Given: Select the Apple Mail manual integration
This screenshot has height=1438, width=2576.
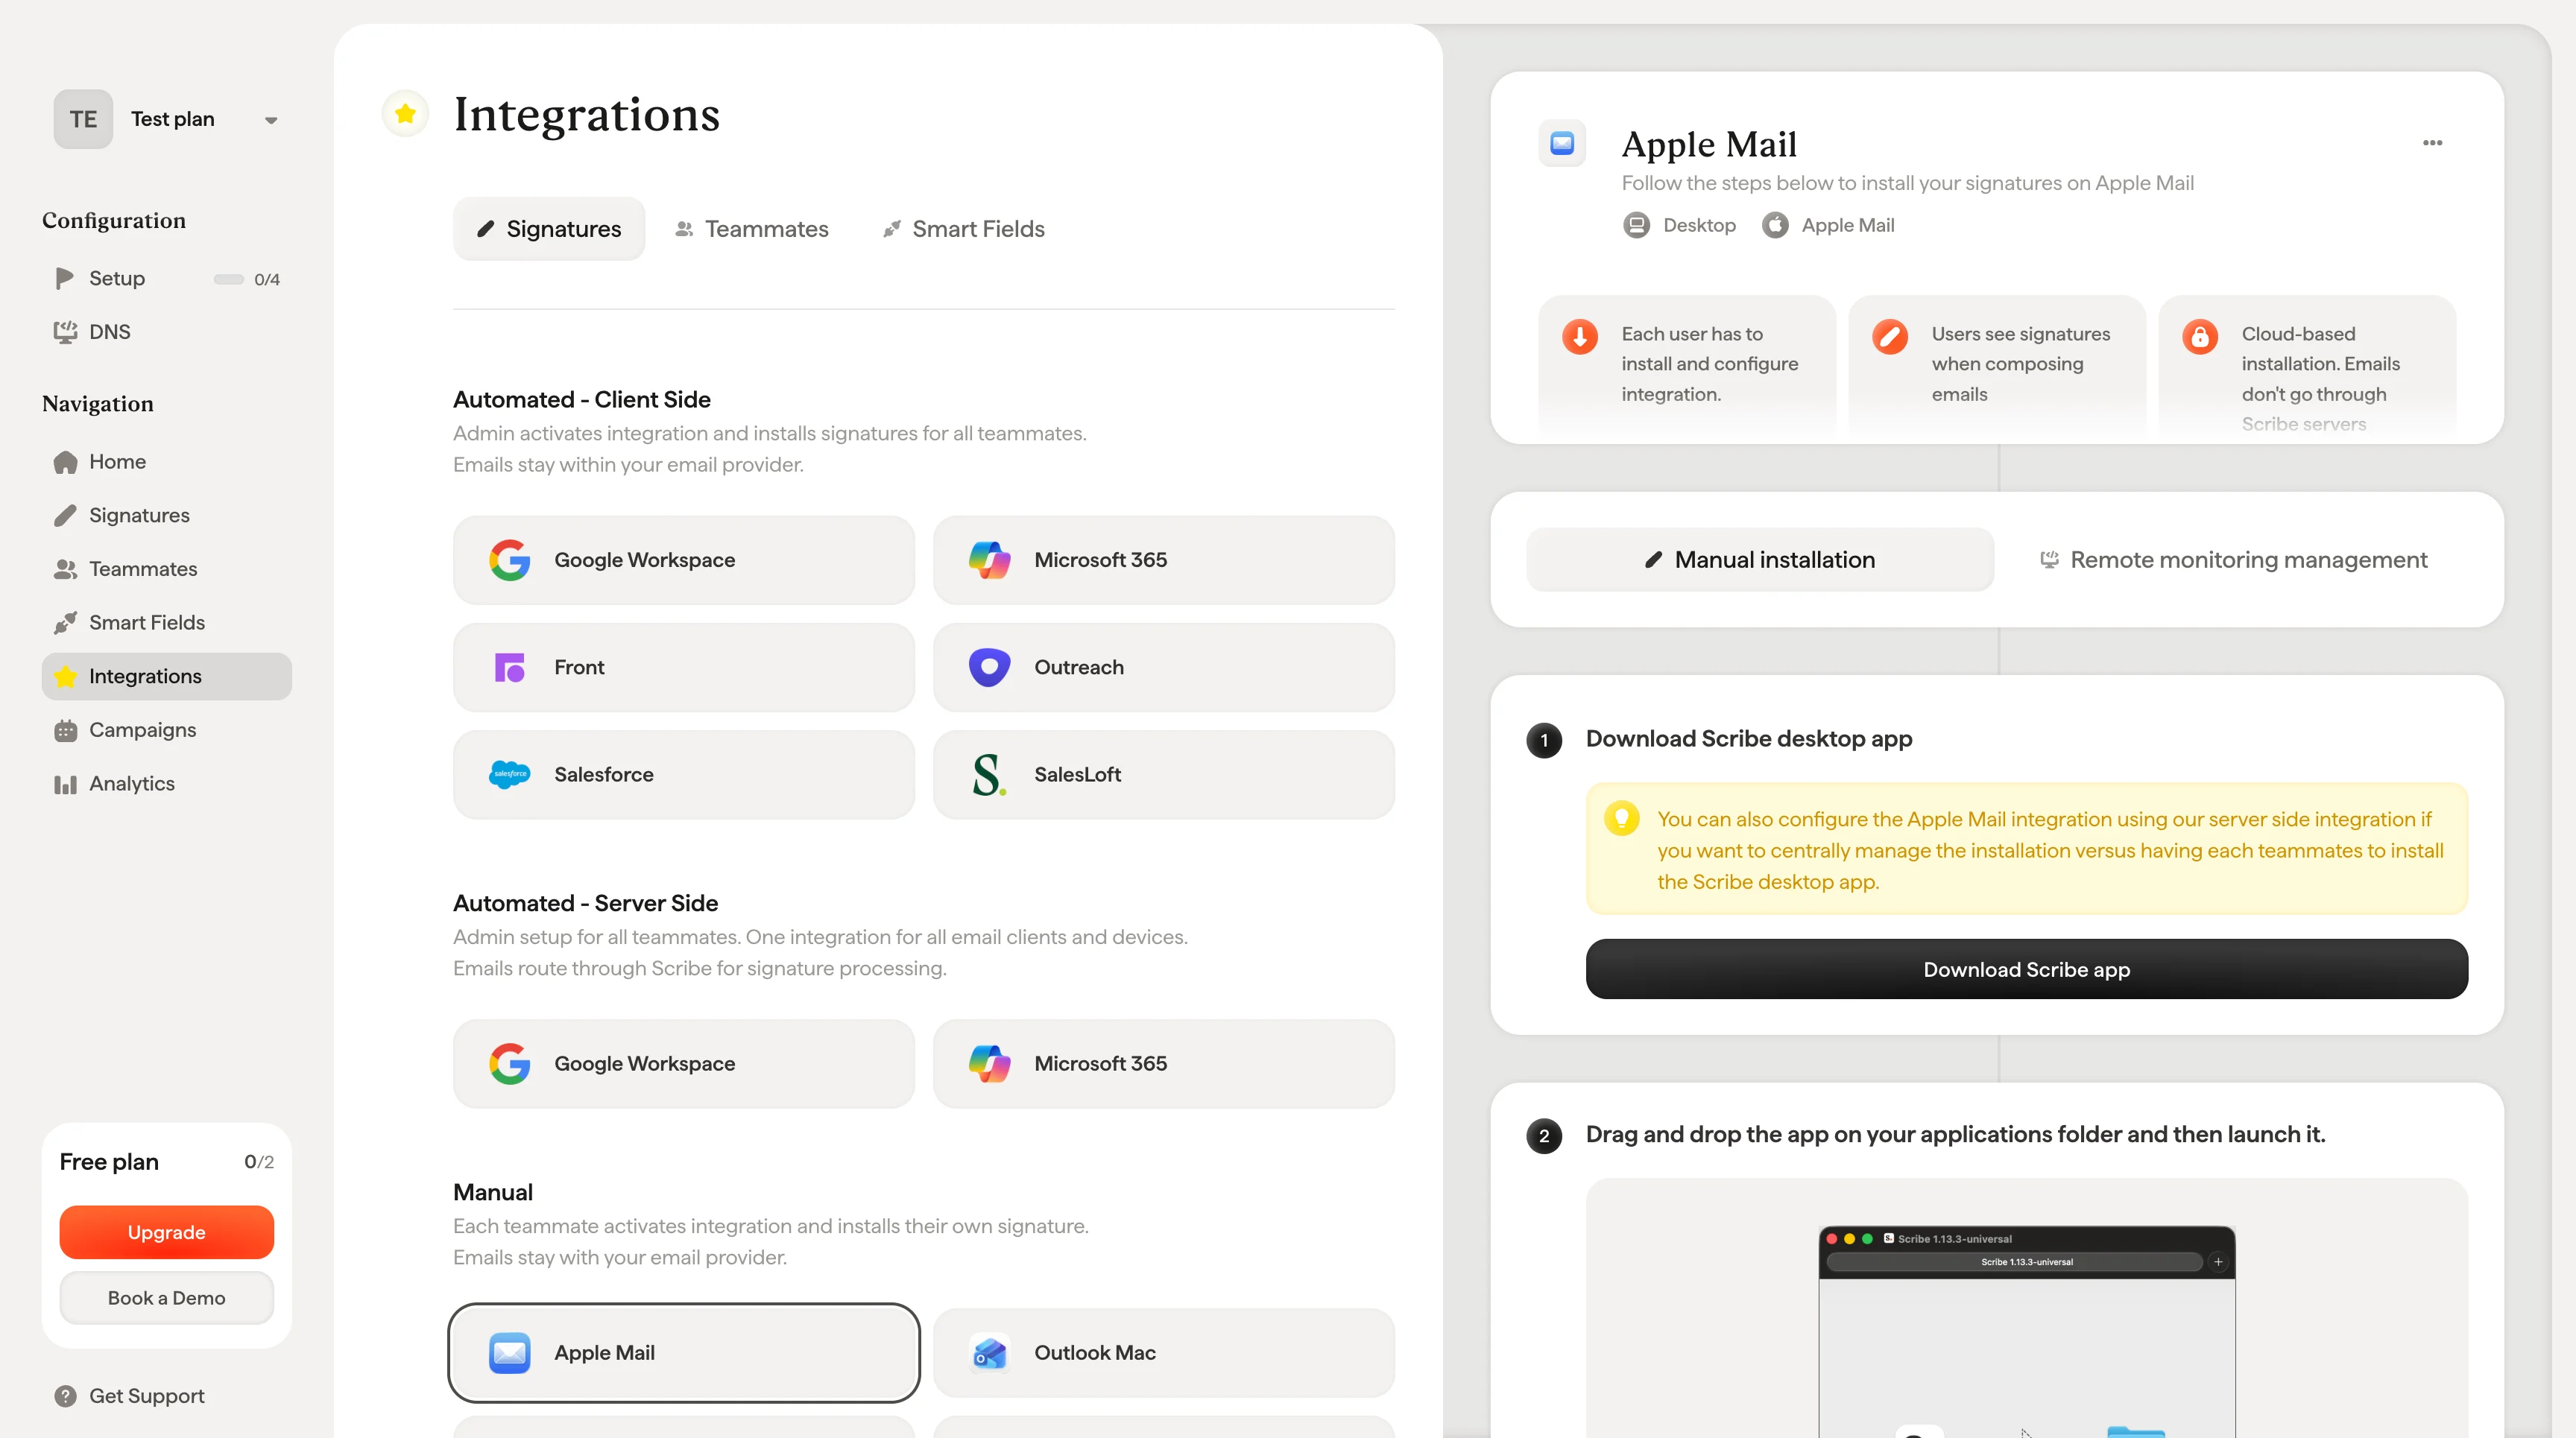Looking at the screenshot, I should (x=684, y=1353).
